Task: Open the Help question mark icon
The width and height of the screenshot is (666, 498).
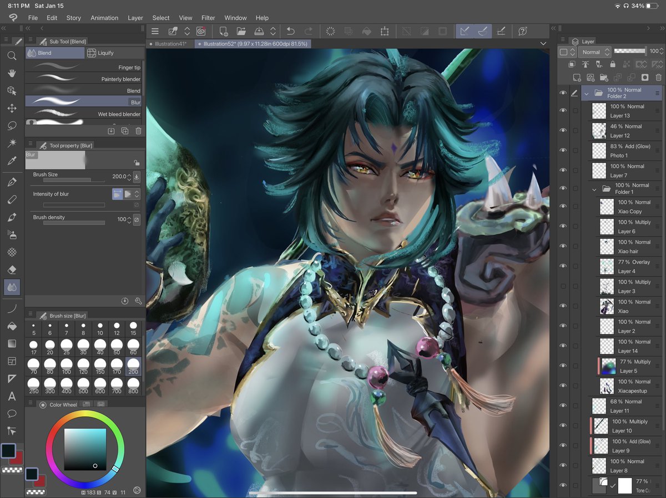Action: tap(522, 32)
